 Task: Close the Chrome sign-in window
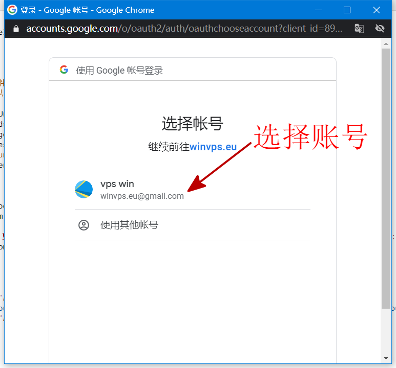(377, 10)
